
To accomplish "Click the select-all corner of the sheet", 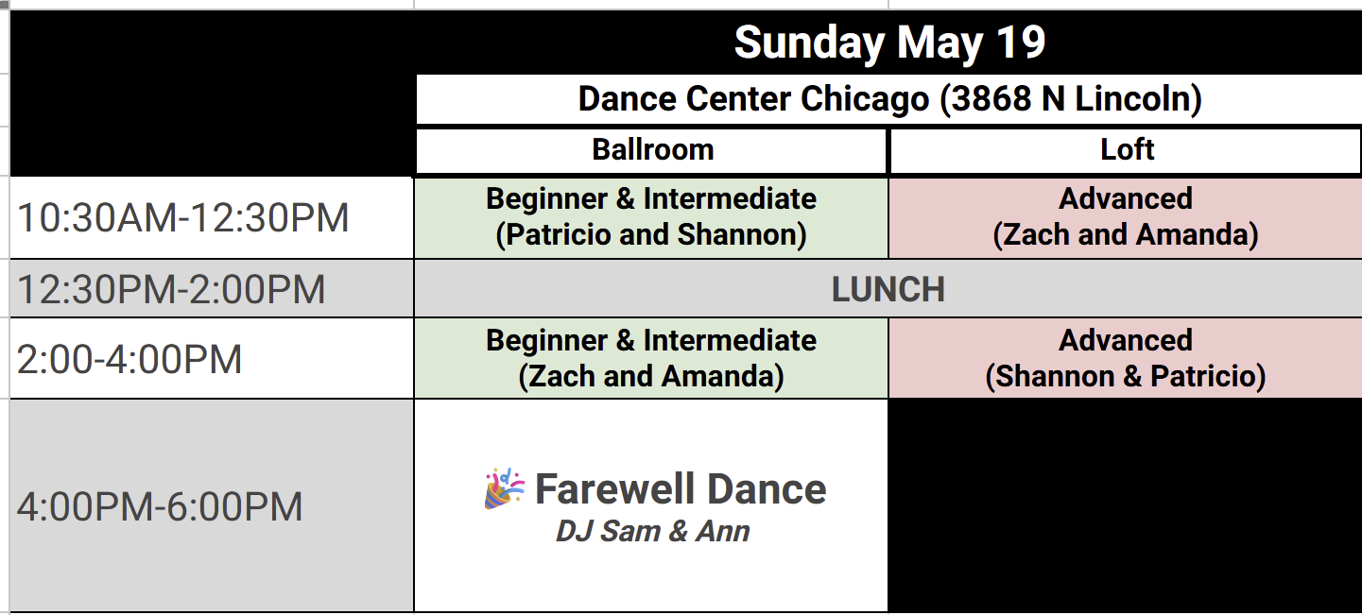I will (4, 4).
